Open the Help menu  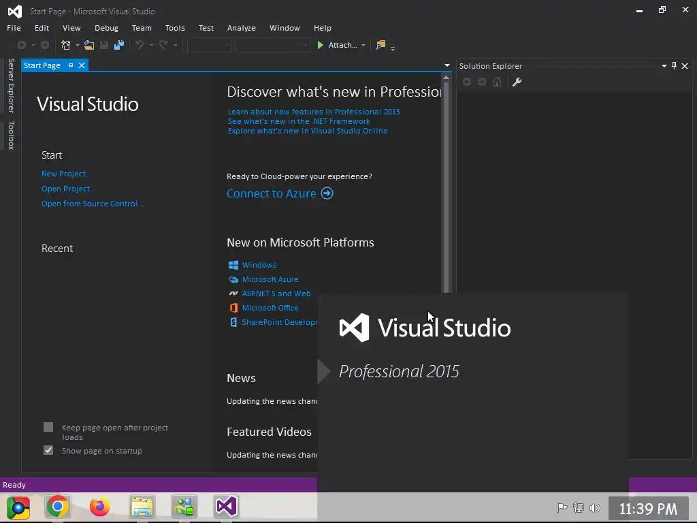[322, 28]
